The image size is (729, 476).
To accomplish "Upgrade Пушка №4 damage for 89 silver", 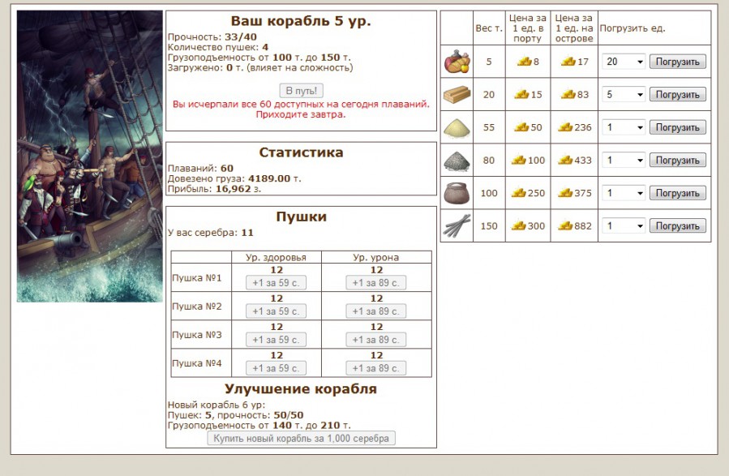I will coord(376,368).
